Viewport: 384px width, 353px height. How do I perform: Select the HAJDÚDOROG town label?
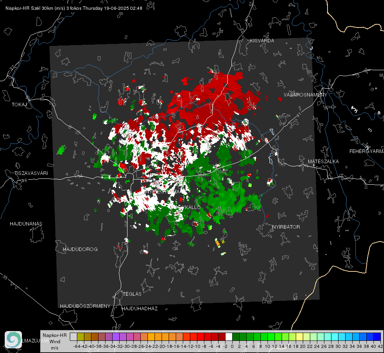point(80,249)
